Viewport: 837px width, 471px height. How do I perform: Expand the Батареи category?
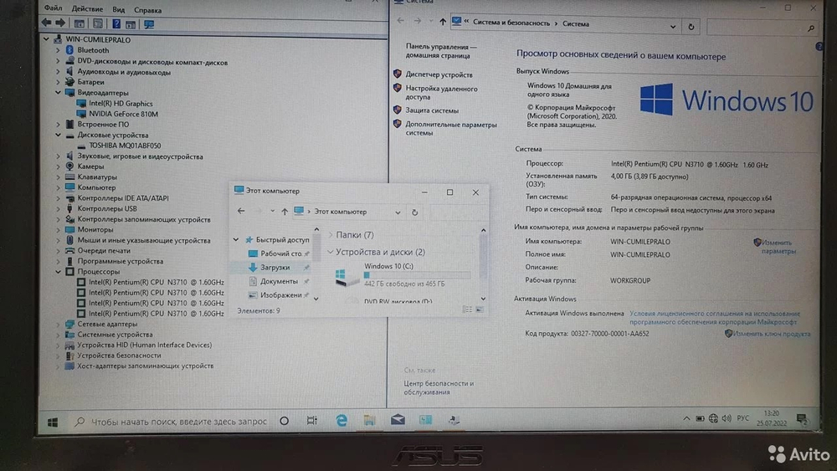tap(58, 82)
